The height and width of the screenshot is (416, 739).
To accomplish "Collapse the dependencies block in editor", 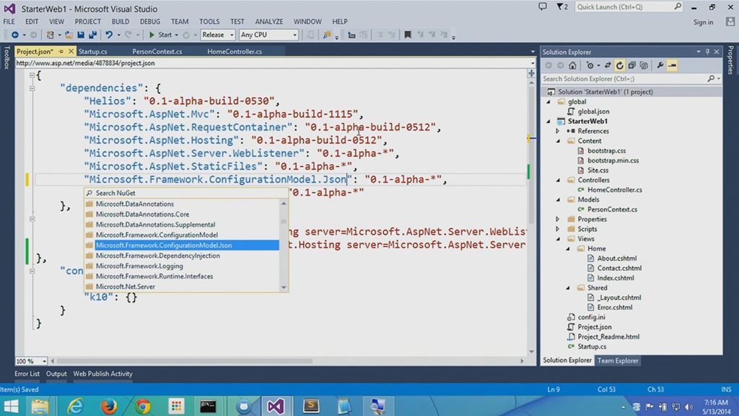I will pos(32,88).
